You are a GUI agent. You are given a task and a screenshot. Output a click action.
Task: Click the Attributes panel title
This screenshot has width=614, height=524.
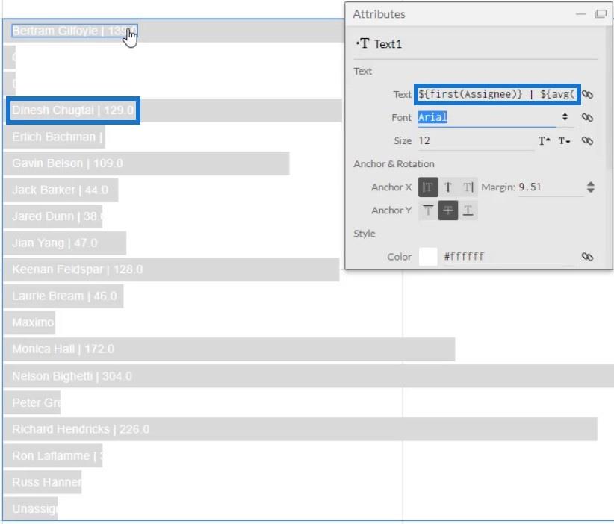click(x=379, y=14)
